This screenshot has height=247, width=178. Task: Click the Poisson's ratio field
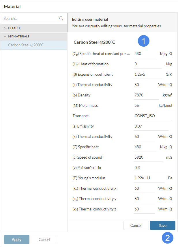coord(153,168)
